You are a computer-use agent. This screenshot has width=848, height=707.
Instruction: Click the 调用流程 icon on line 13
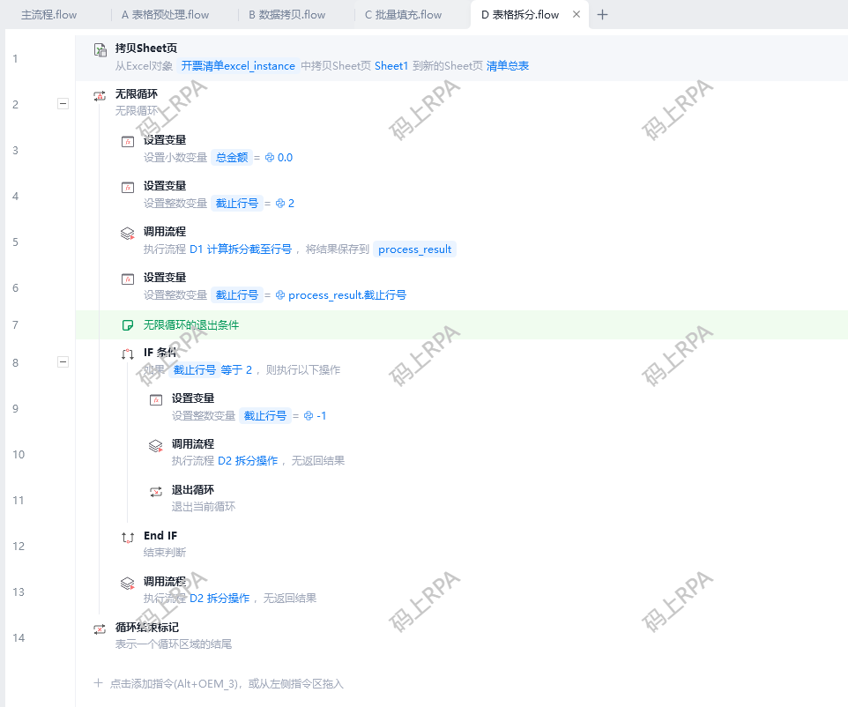click(128, 584)
